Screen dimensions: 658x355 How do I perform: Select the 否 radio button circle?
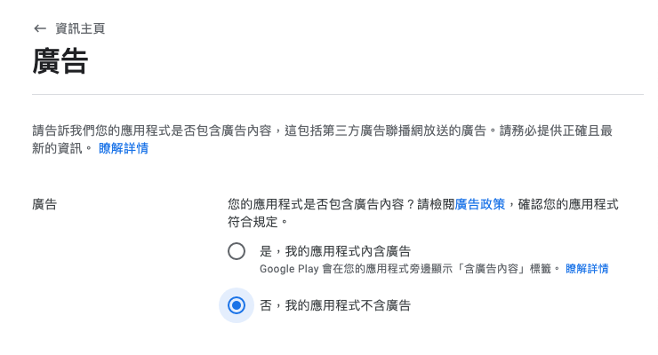tap(237, 305)
